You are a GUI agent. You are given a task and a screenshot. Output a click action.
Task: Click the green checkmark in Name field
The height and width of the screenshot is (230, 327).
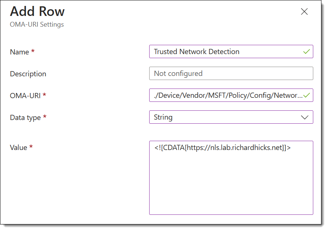click(306, 51)
